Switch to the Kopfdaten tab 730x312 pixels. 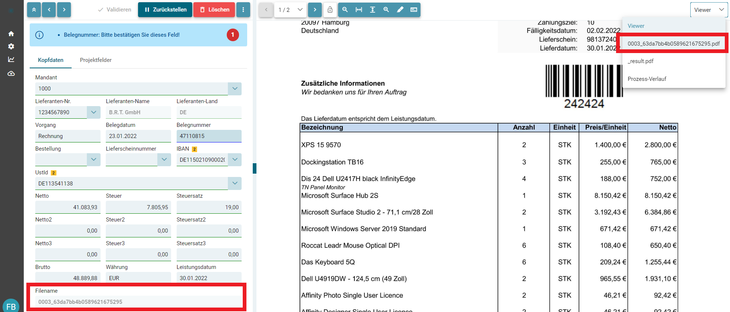(51, 60)
